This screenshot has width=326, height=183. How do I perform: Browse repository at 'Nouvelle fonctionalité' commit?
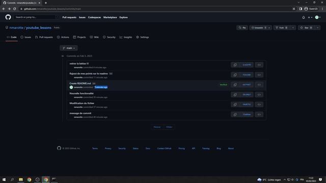259,95
